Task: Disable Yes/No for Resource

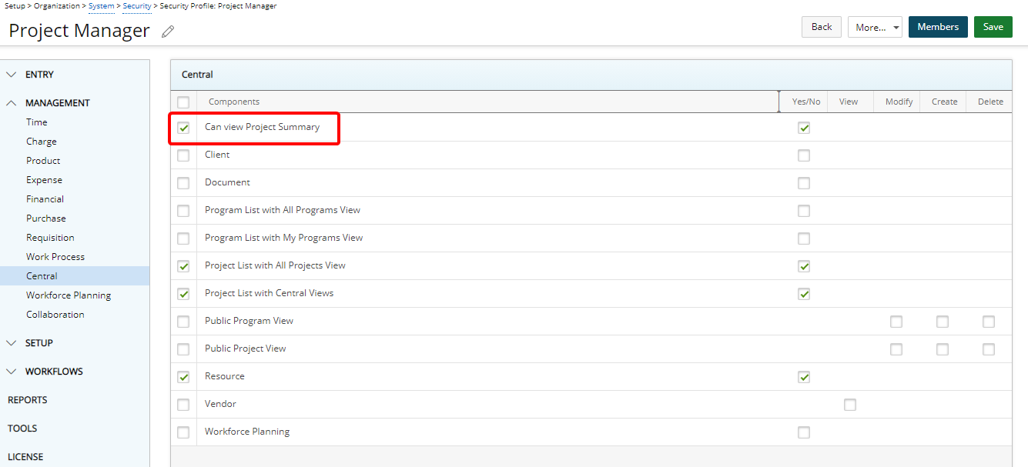Action: (804, 377)
